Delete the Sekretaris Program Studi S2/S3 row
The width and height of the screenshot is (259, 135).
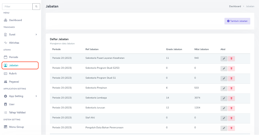point(231,68)
